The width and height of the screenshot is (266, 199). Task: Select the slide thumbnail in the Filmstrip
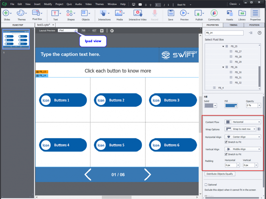(x=16, y=39)
